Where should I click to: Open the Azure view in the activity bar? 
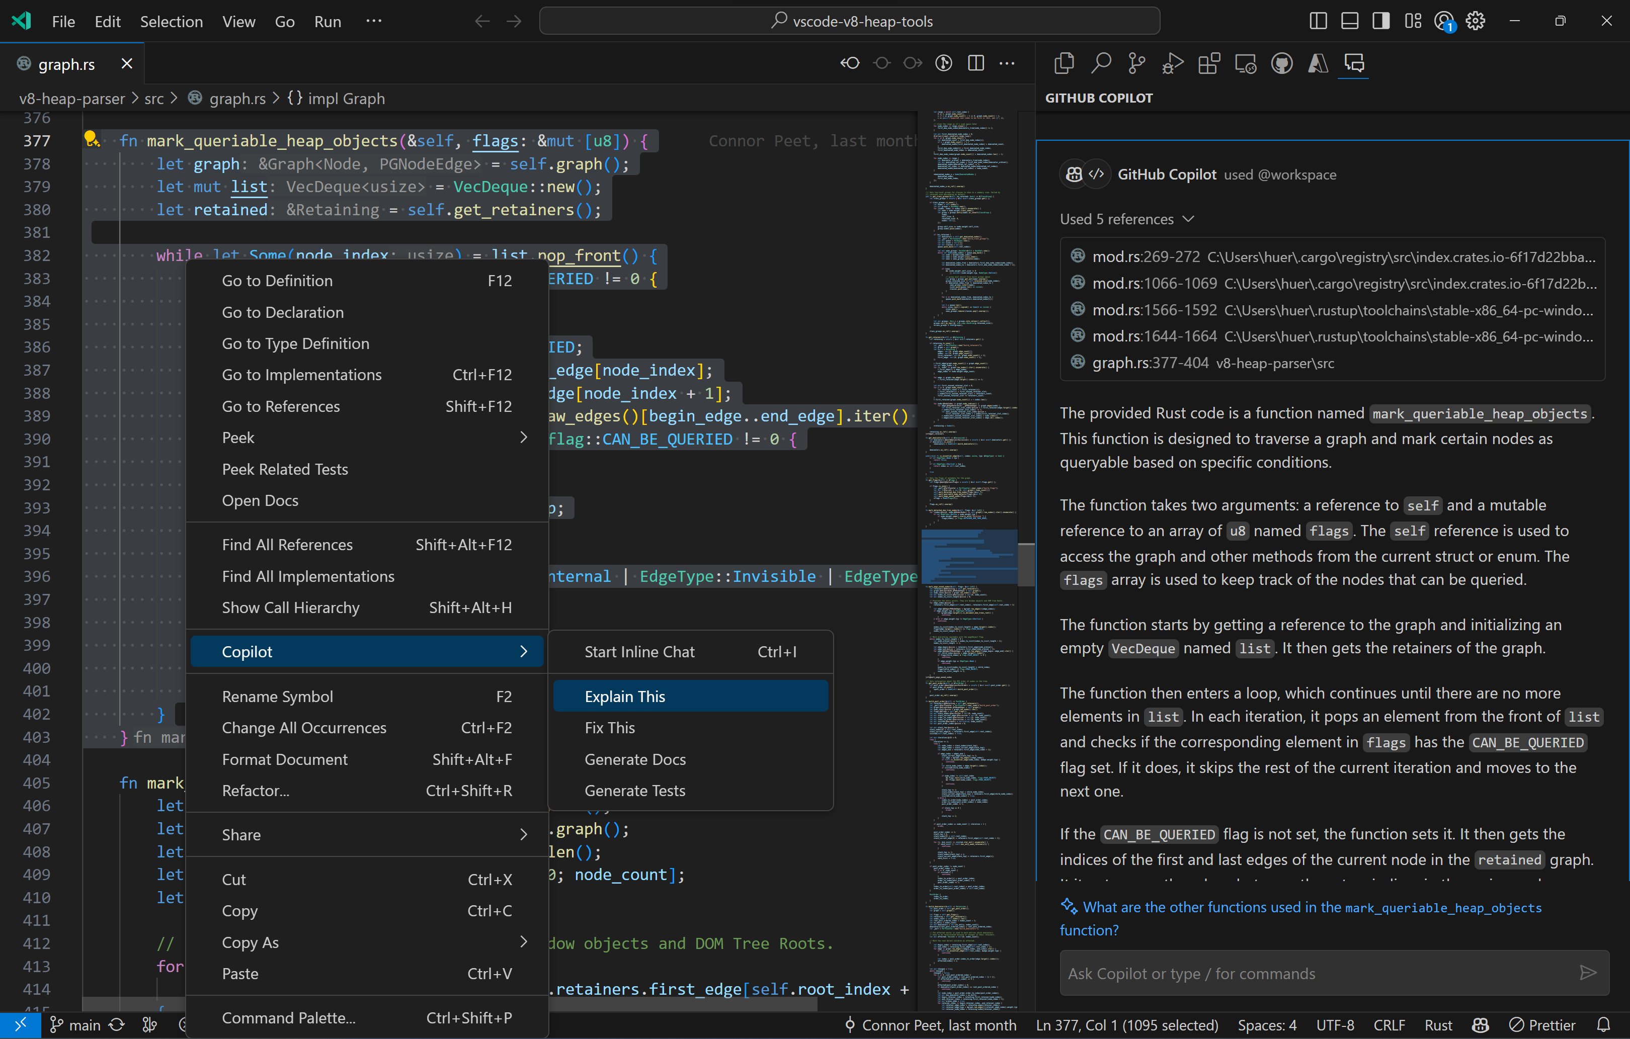tap(1317, 63)
